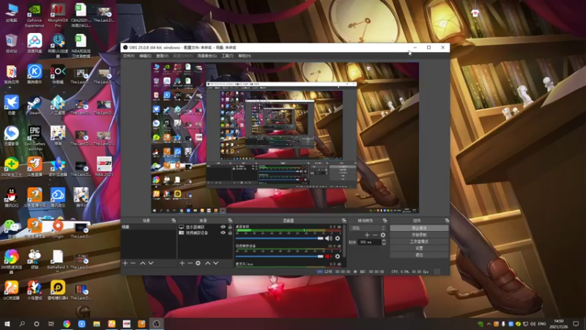Open source properties gear in Sources panel
The width and height of the screenshot is (586, 330).
tap(198, 263)
